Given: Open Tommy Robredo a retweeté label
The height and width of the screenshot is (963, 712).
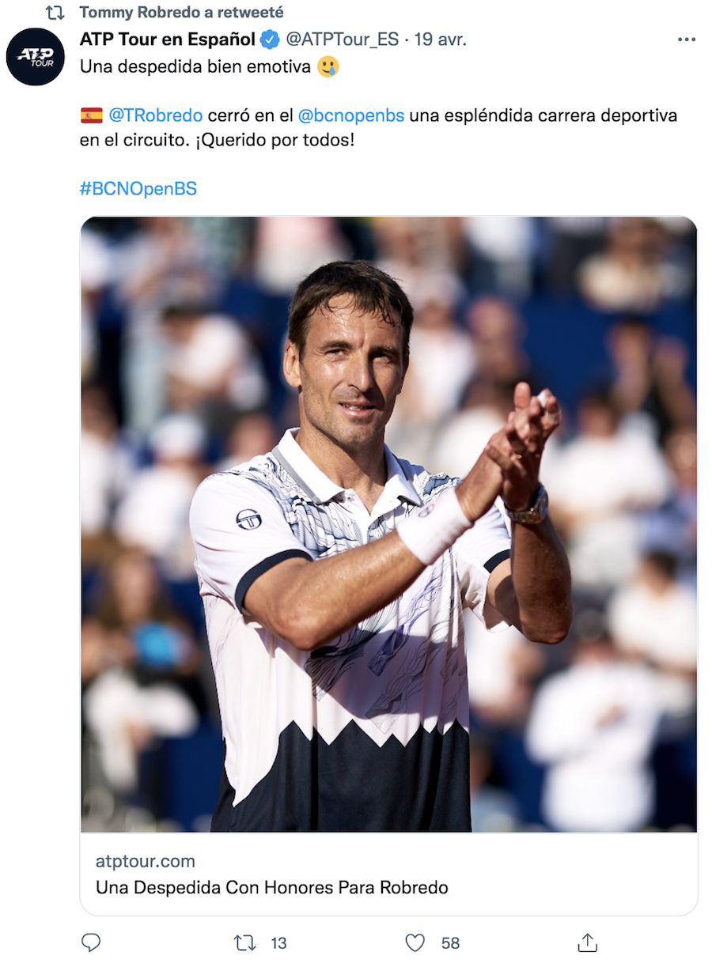Looking at the screenshot, I should click(x=181, y=13).
